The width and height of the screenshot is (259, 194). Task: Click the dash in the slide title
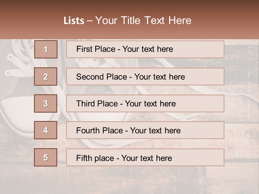pyautogui.click(x=90, y=21)
